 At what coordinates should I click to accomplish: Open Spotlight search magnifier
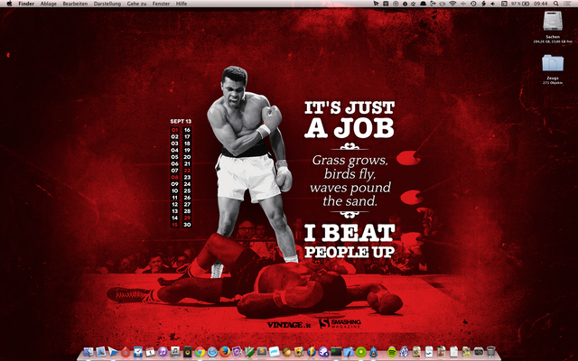[556, 4]
